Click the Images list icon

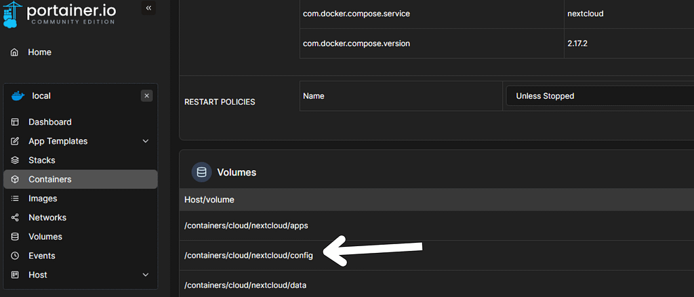15,199
